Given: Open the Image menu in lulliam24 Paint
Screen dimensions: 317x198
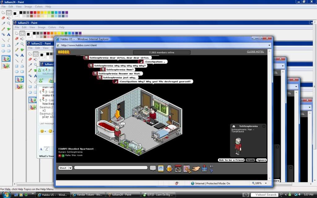Looking at the screenshot, I should [28, 6].
